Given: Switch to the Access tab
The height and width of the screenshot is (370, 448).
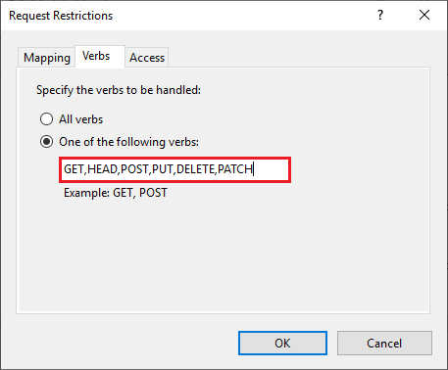Looking at the screenshot, I should pos(147,58).
